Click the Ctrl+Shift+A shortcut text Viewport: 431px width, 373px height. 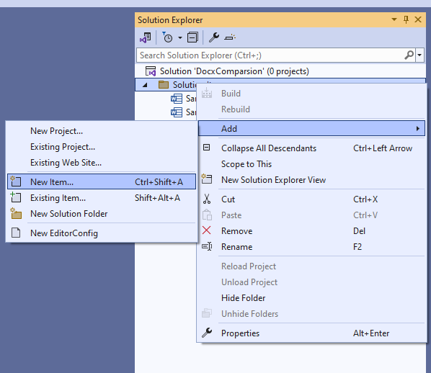tap(159, 182)
